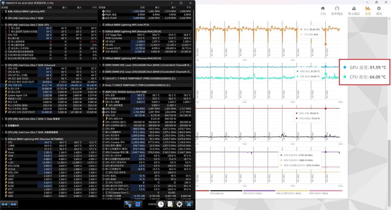Expand the ASRock B860I (Intel PCH) section
This screenshot has height=210, width=391.
point(100,25)
